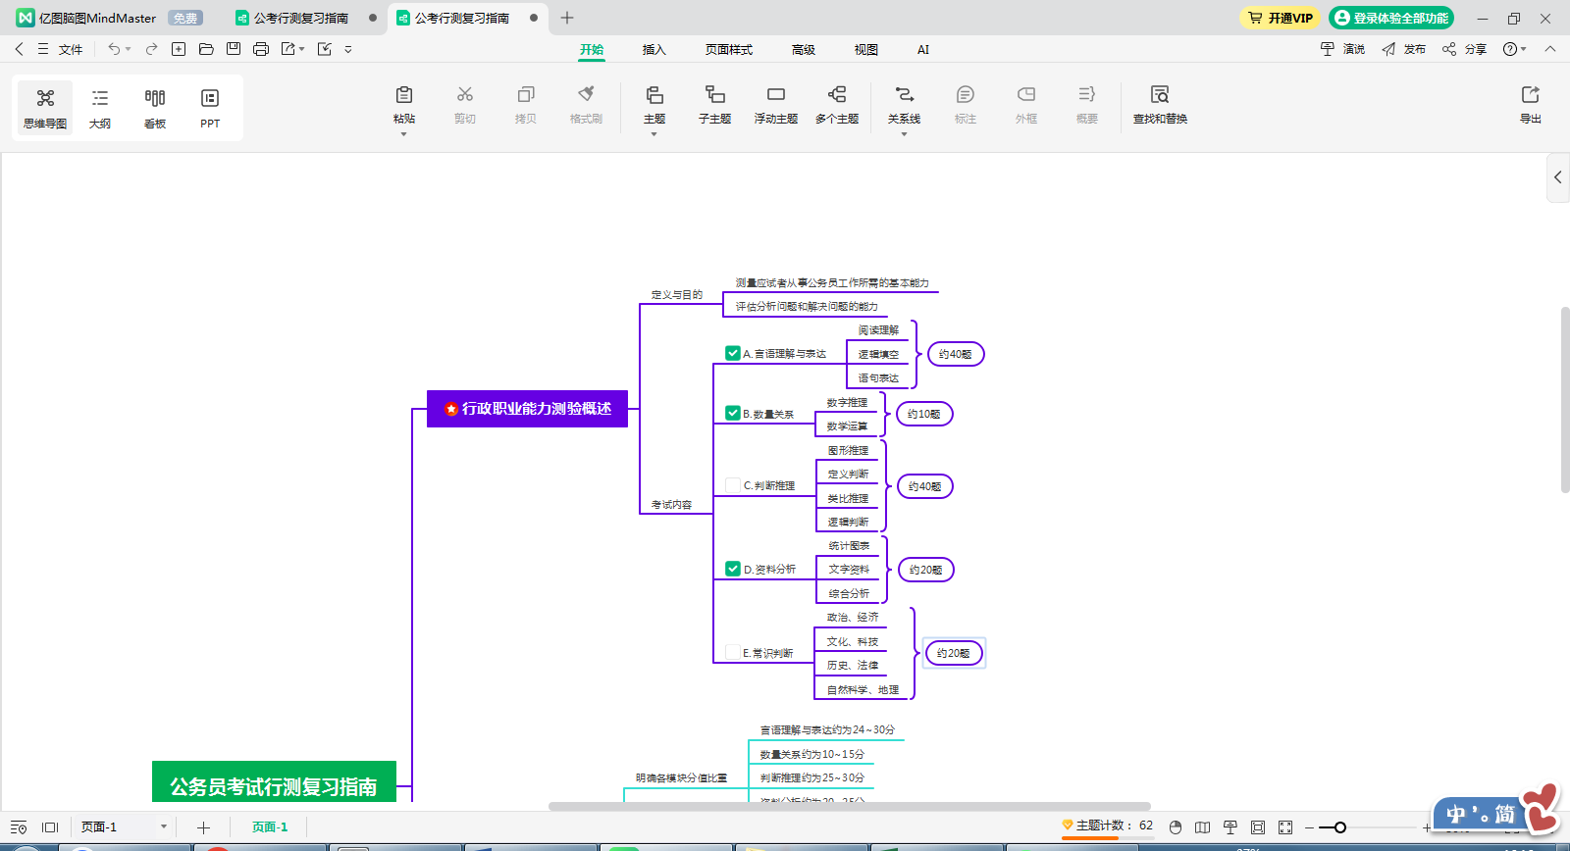The height and width of the screenshot is (851, 1570).
Task: Click the print icon
Action: 261,49
